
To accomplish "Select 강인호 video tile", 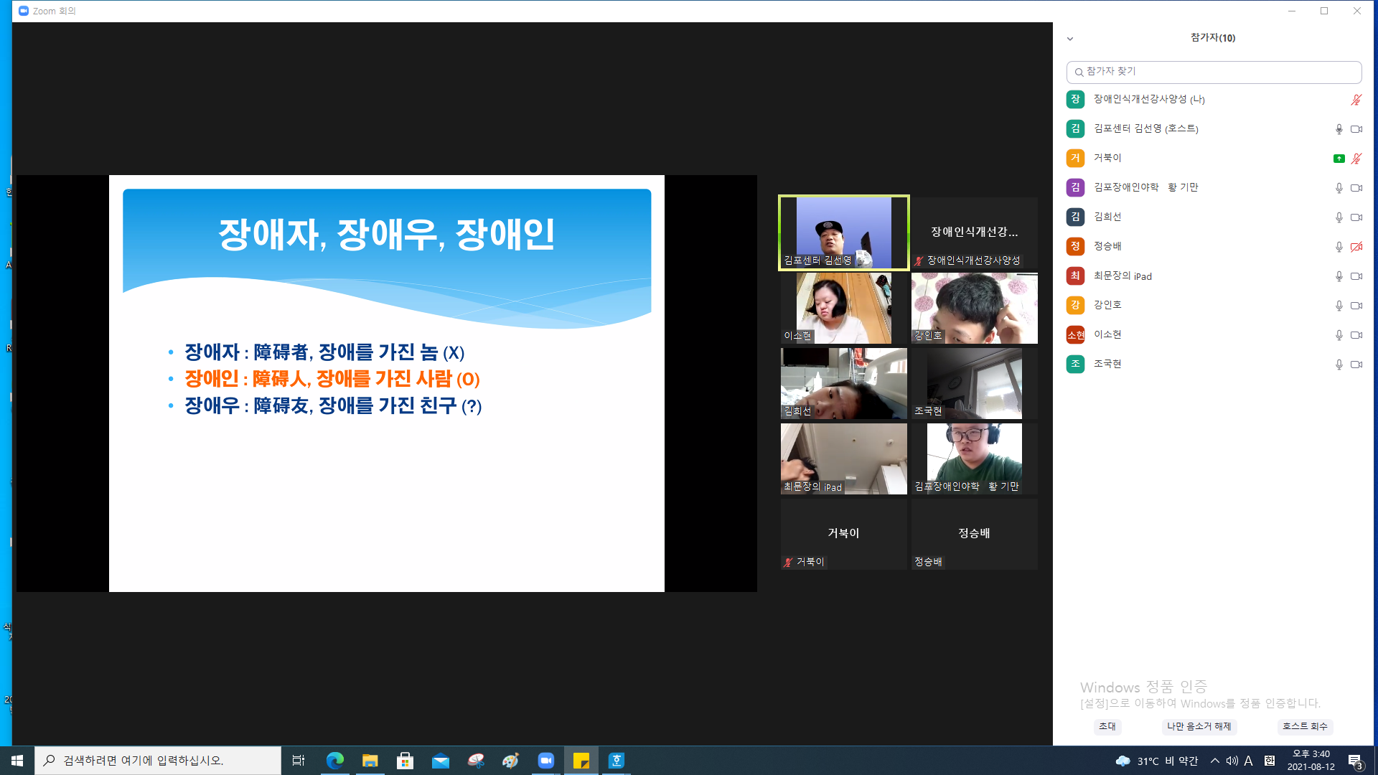I will click(x=974, y=308).
